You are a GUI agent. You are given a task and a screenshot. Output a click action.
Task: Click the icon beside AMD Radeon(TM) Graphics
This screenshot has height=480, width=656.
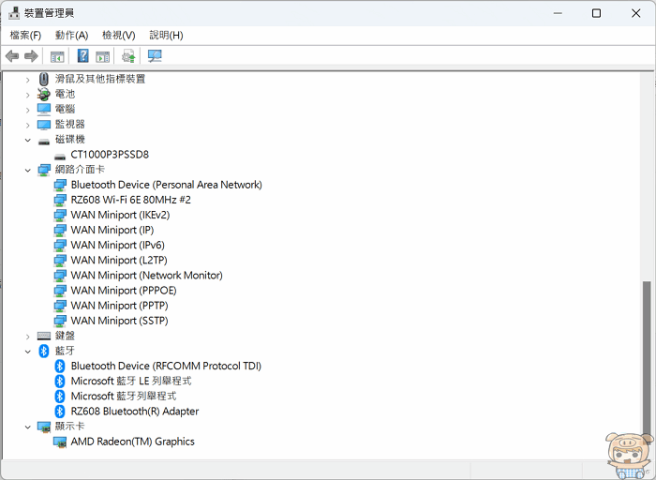click(60, 442)
